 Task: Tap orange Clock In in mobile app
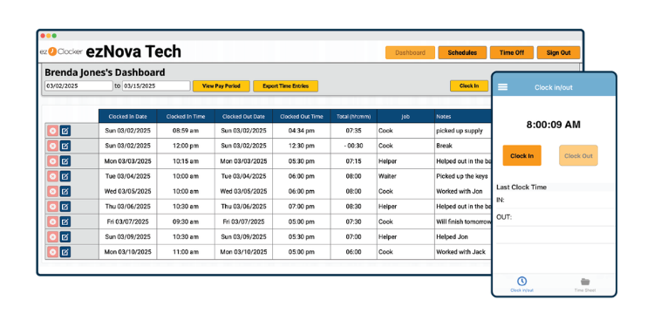[x=521, y=155]
